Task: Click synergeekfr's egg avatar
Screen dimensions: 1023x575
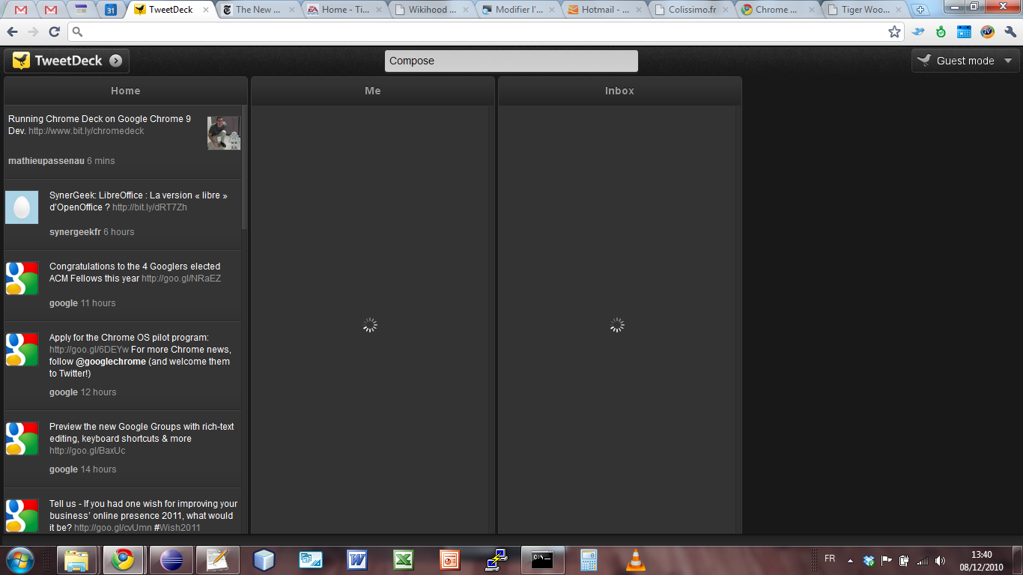Action: click(x=22, y=207)
